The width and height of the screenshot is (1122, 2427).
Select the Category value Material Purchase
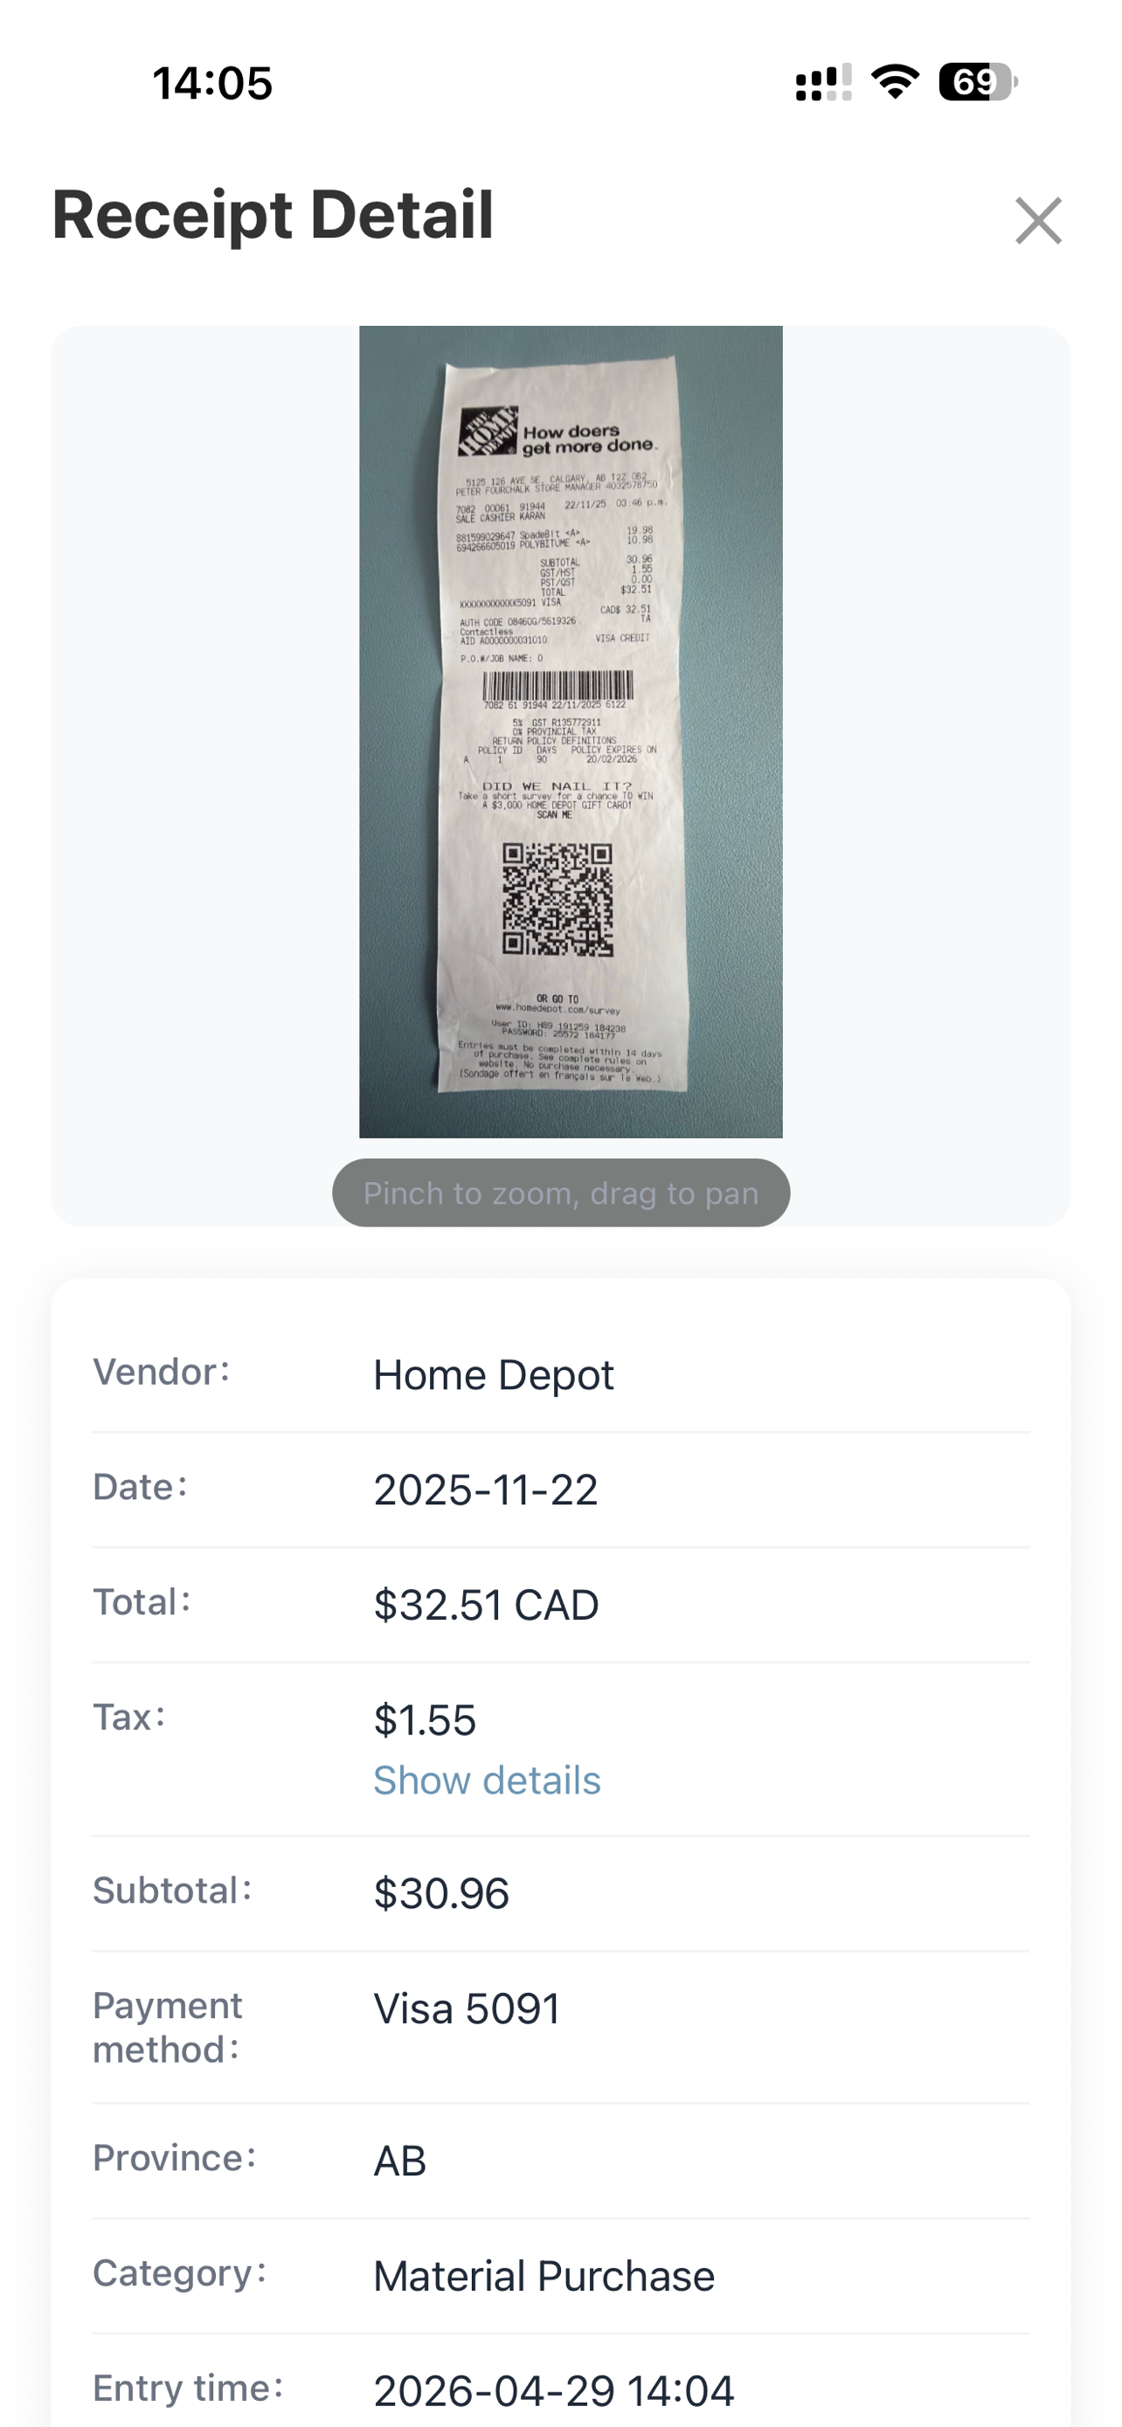[x=544, y=2276]
